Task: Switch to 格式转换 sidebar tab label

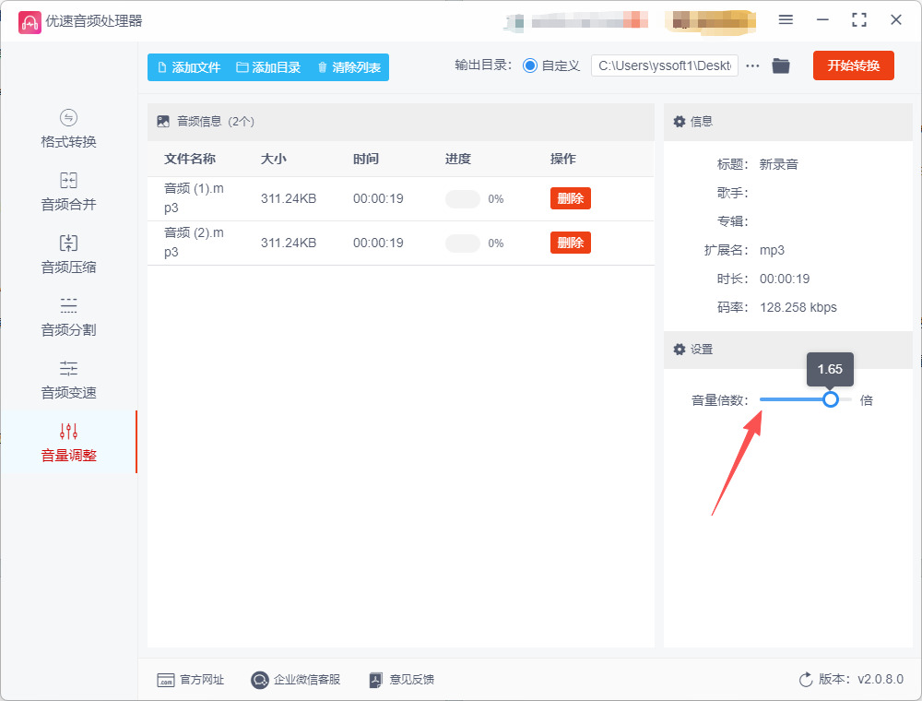Action: pos(68,142)
